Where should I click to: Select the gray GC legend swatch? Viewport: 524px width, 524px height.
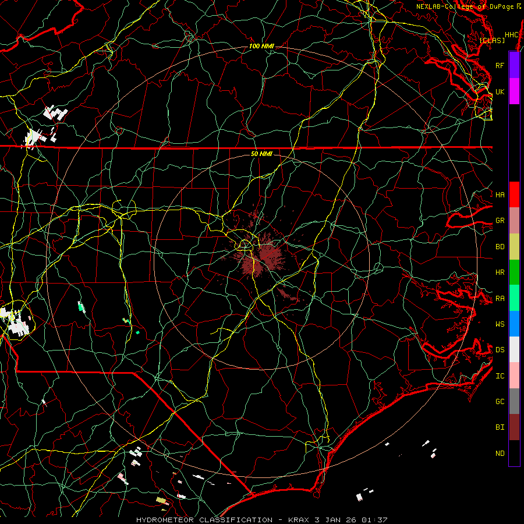tap(514, 401)
